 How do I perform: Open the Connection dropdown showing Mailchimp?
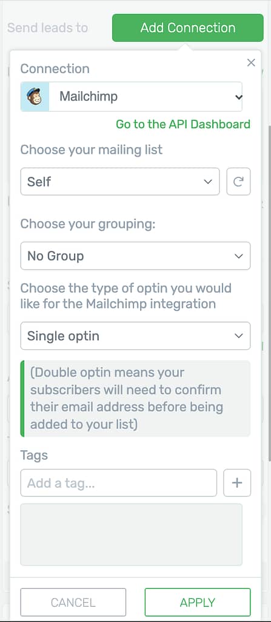[132, 97]
